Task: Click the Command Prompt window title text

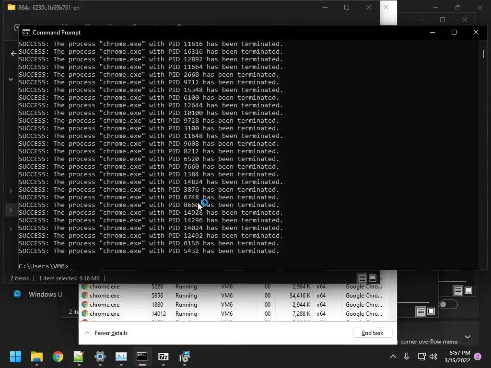Action: click(x=57, y=33)
